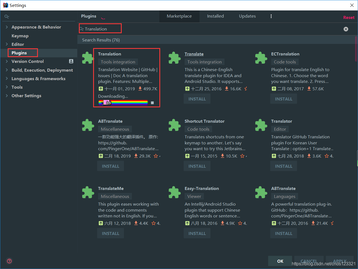Select Plugins in settings tree
The width and height of the screenshot is (358, 269).
(x=19, y=53)
